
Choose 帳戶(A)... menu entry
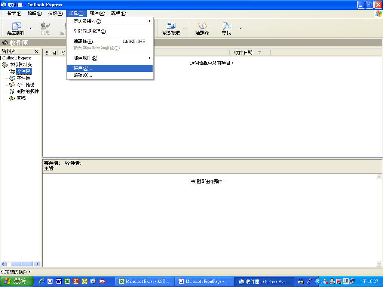pos(110,68)
